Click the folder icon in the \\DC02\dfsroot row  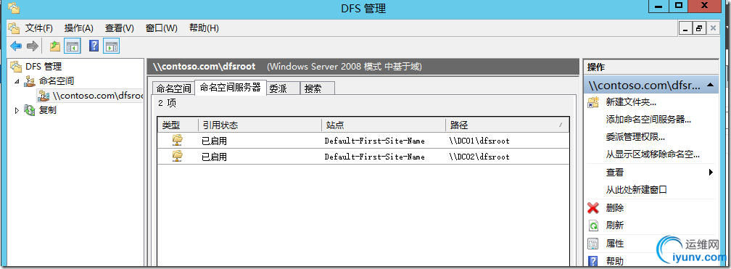coord(177,156)
